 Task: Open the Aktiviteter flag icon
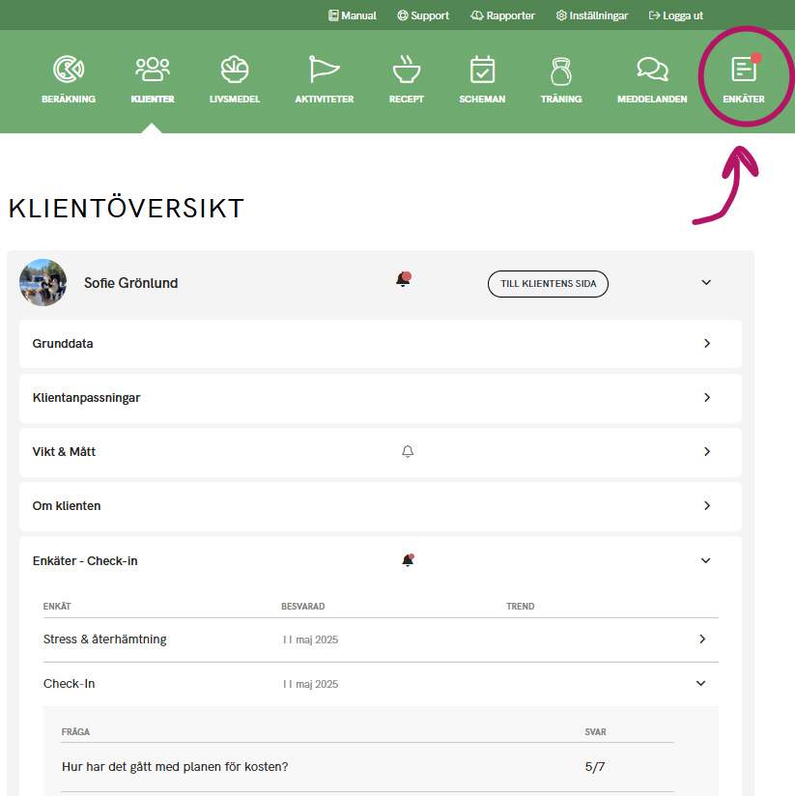[324, 71]
